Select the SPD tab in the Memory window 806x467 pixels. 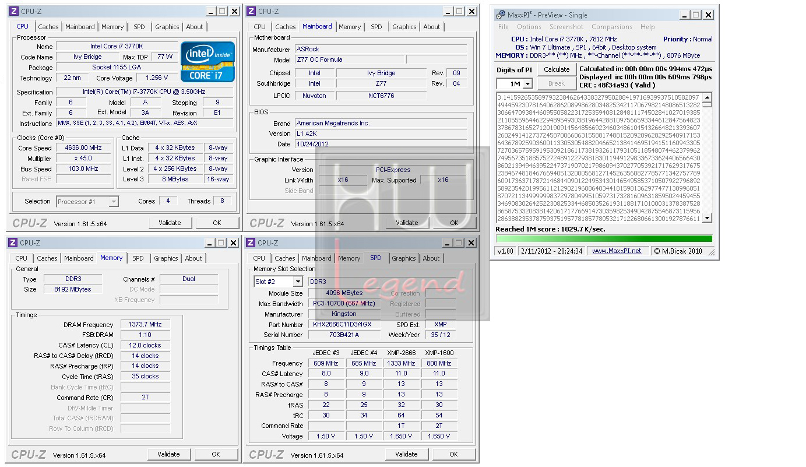click(x=138, y=258)
